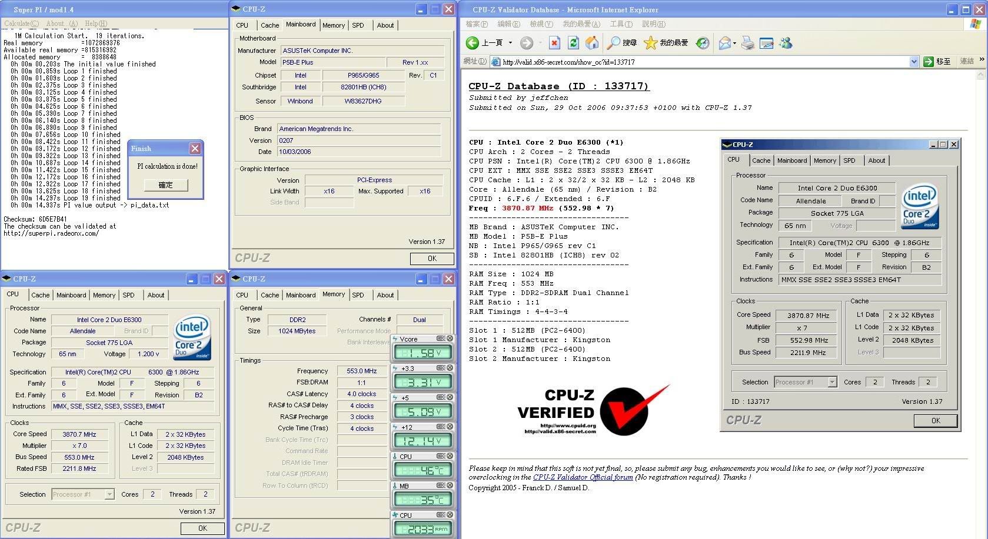The height and width of the screenshot is (539, 988).
Task: Open the IE Home page icon
Action: [592, 43]
